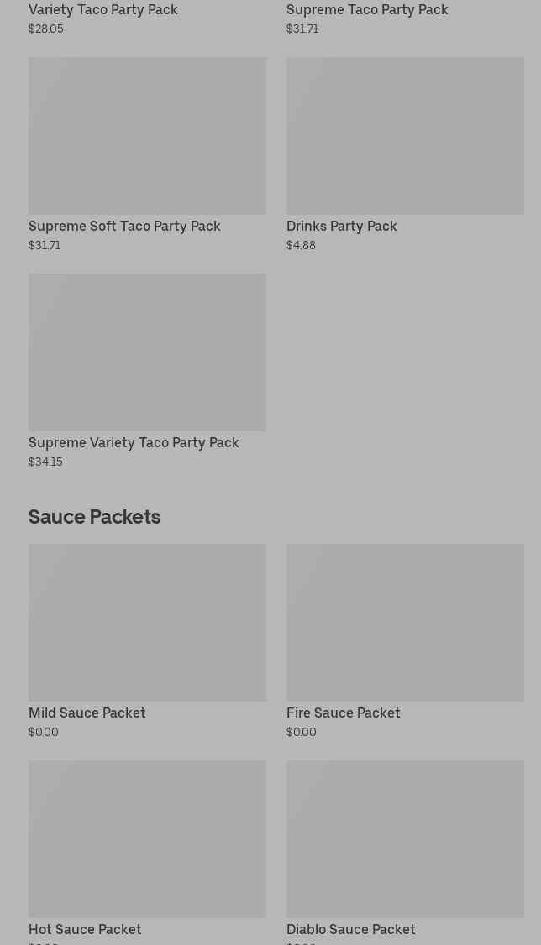Screen dimensions: 541x945
Task: Click the Supreme Variety Taco Party Pack image
Action: click(x=147, y=352)
